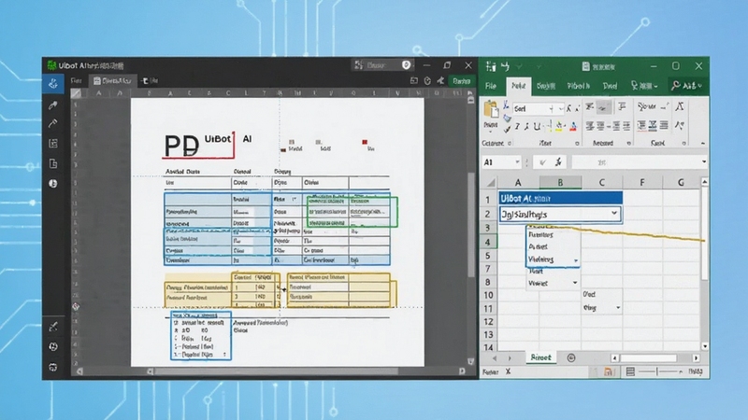Screen dimensions: 748x420
Task: Switch to the third Excel ribbon tab
Action: [546, 86]
